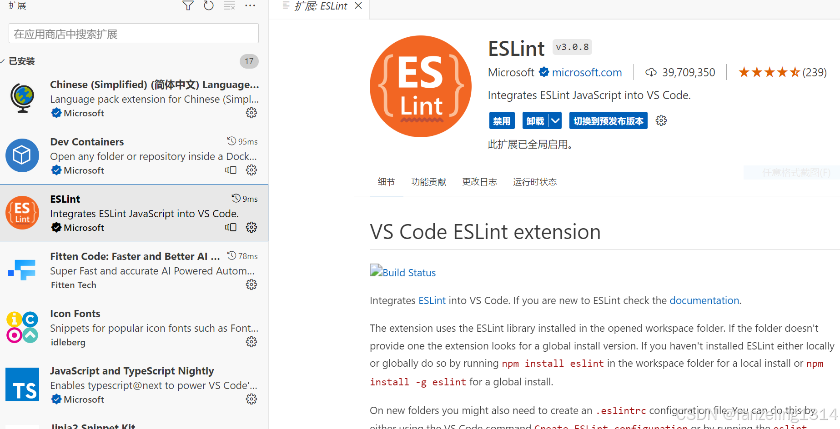Open the ESLint link in description

tap(432, 300)
